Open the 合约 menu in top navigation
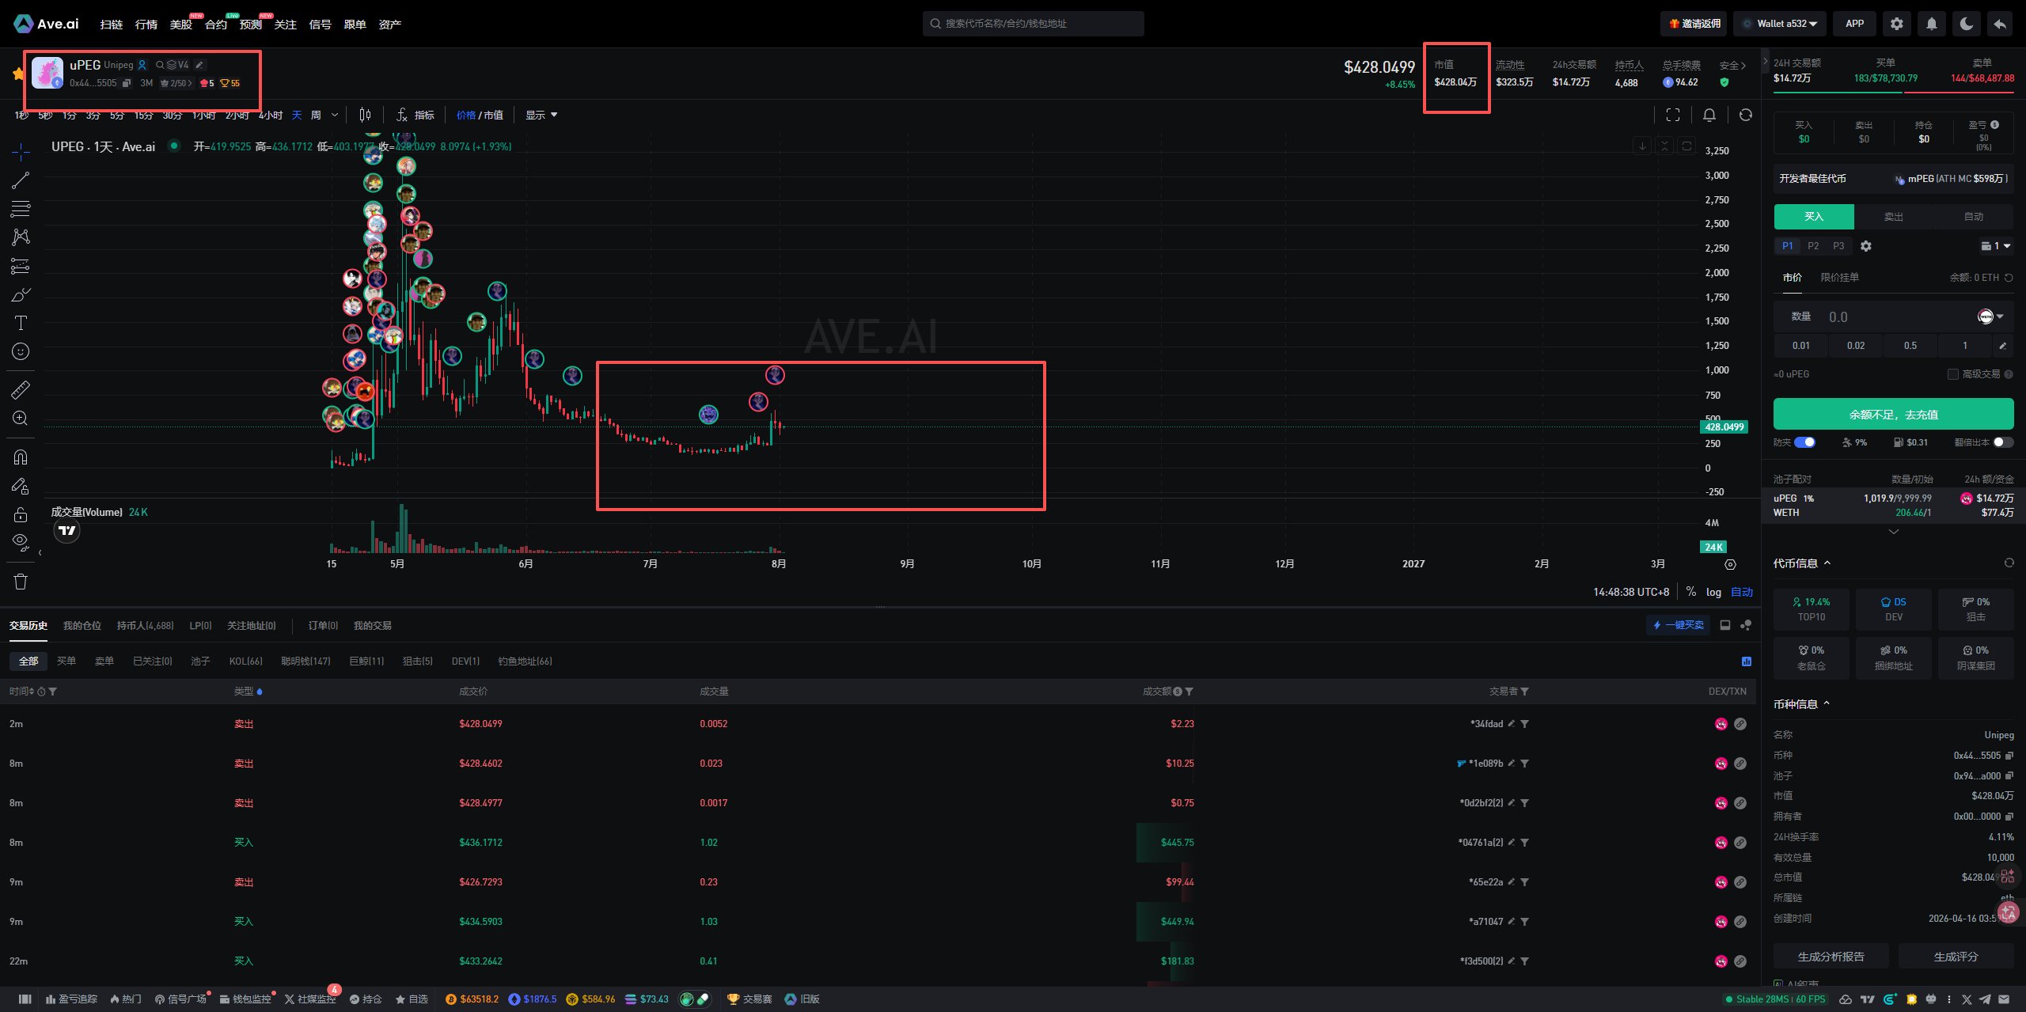The image size is (2026, 1012). [x=215, y=25]
